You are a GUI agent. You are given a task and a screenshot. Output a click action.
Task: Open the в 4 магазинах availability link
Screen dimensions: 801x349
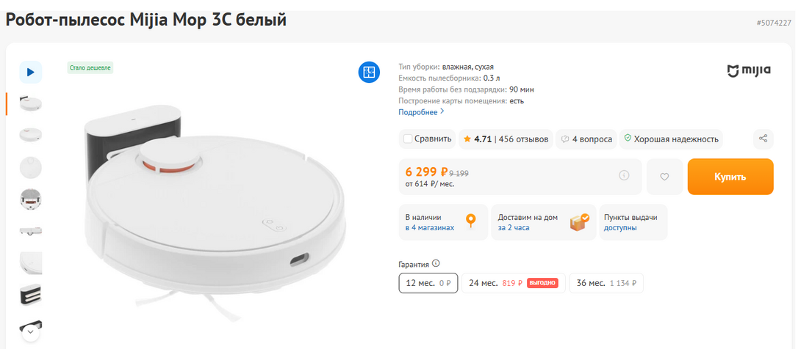point(430,227)
